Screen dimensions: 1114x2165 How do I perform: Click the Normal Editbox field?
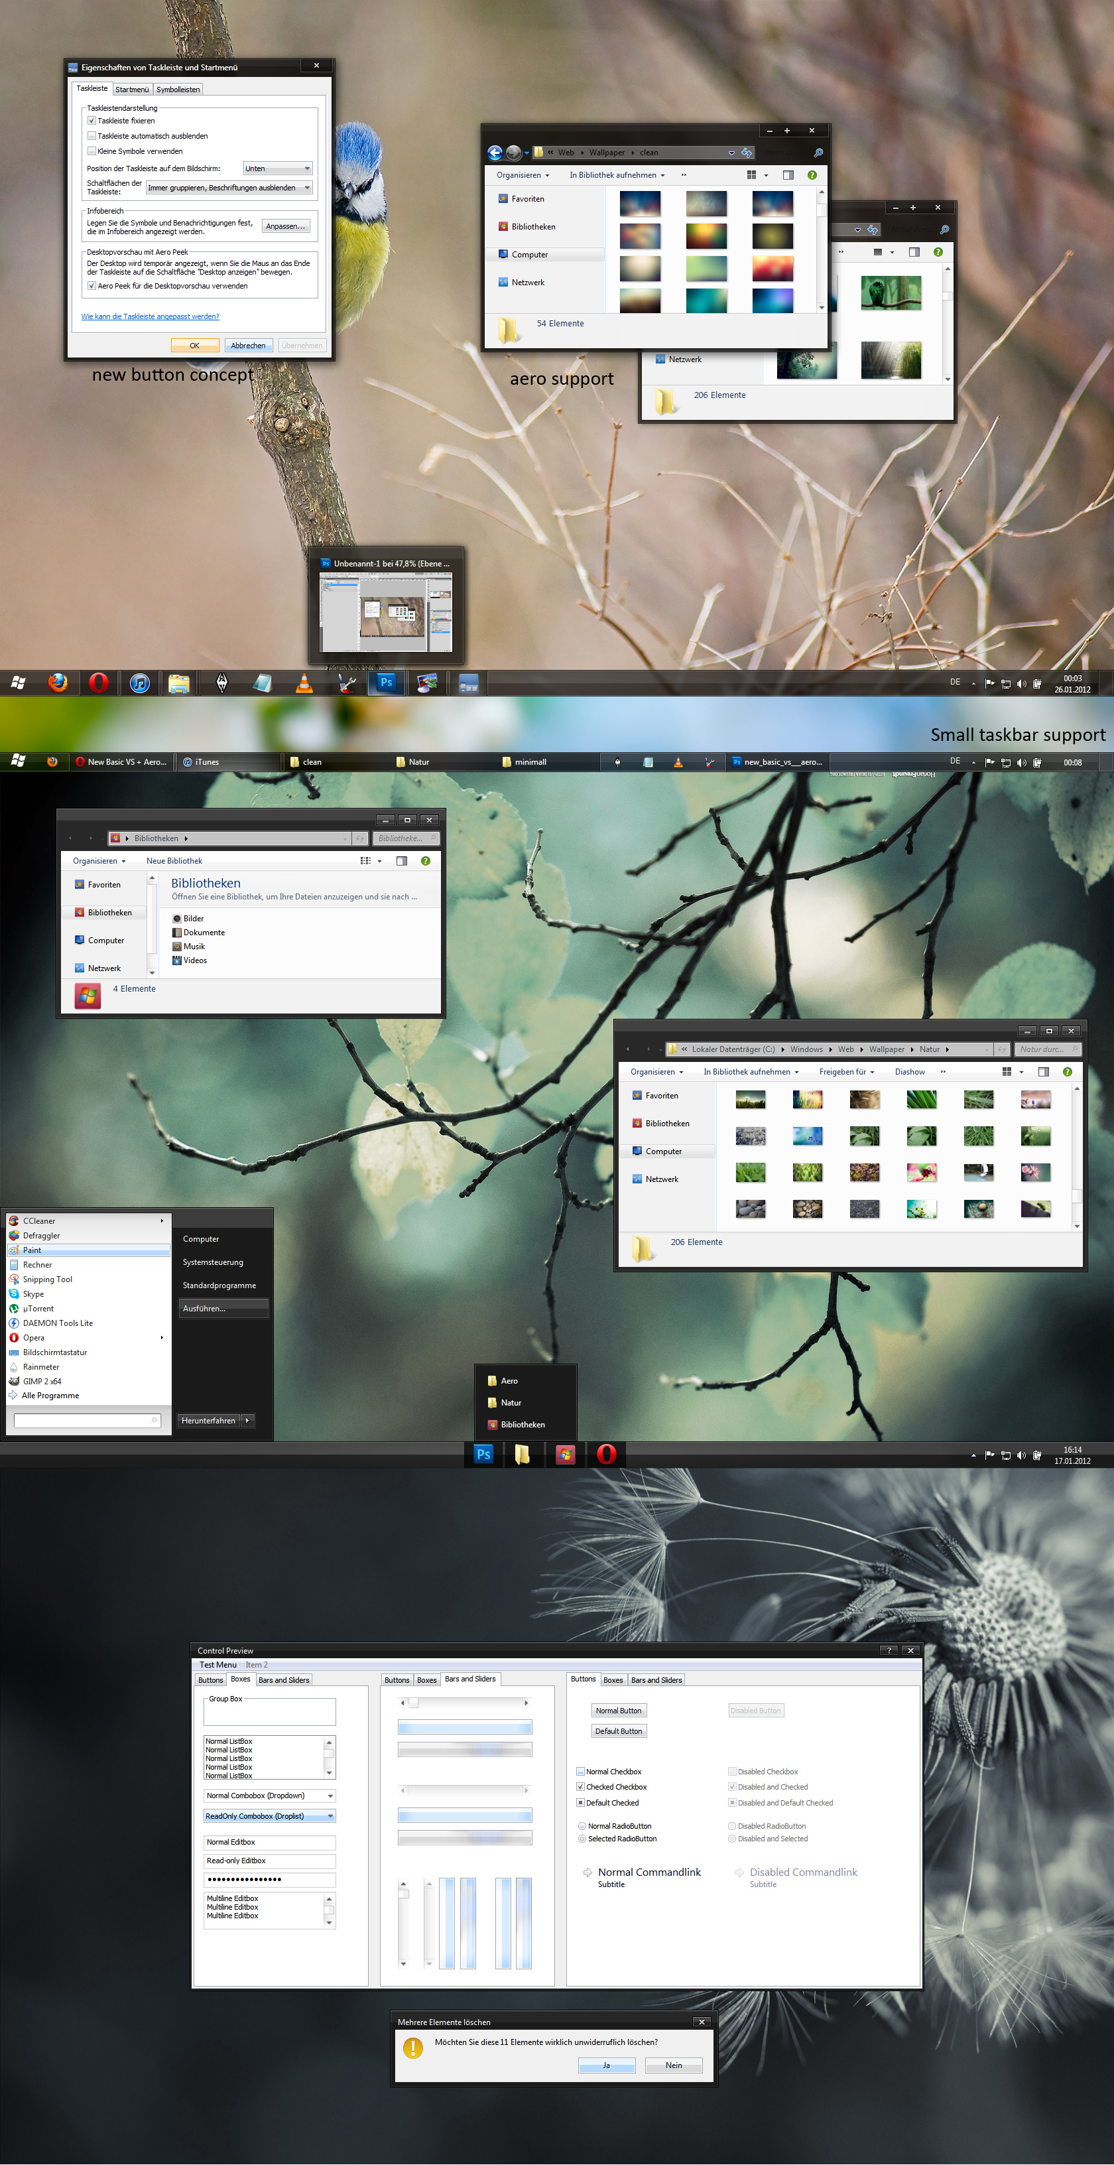pyautogui.click(x=270, y=1841)
